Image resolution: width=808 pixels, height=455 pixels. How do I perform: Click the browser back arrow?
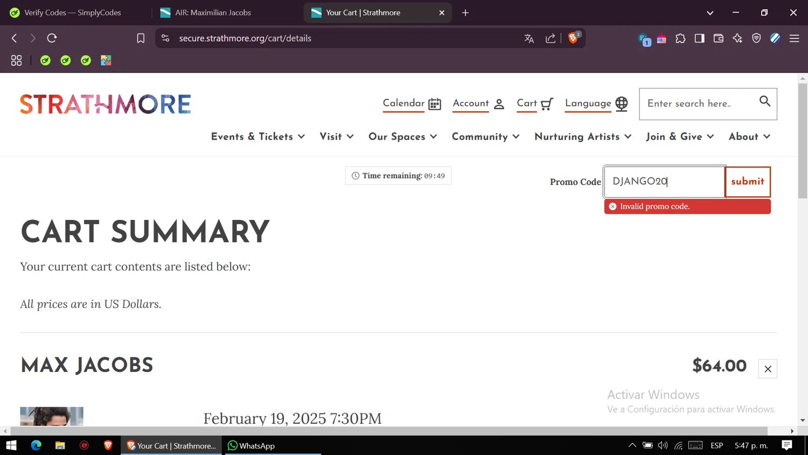(15, 38)
